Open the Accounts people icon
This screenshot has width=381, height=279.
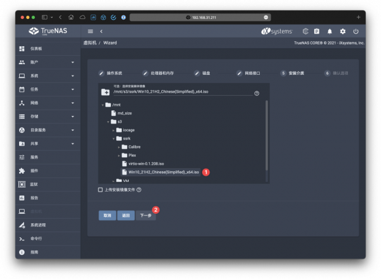pyautogui.click(x=22, y=62)
